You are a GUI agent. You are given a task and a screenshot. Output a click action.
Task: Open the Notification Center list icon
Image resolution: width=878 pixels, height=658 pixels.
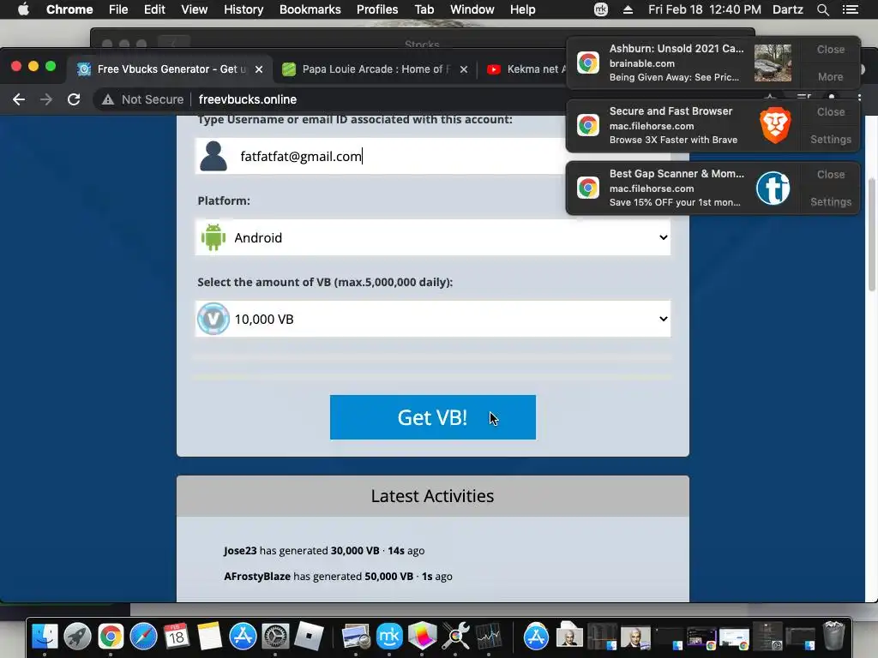click(x=851, y=9)
